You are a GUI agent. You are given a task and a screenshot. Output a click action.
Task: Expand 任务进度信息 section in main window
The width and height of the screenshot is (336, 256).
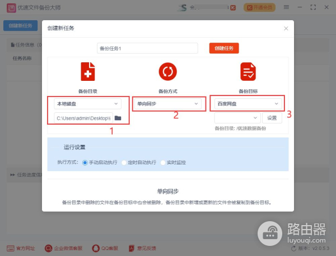26,175
